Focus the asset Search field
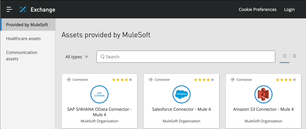The height and width of the screenshot is (129, 306). coord(186,57)
